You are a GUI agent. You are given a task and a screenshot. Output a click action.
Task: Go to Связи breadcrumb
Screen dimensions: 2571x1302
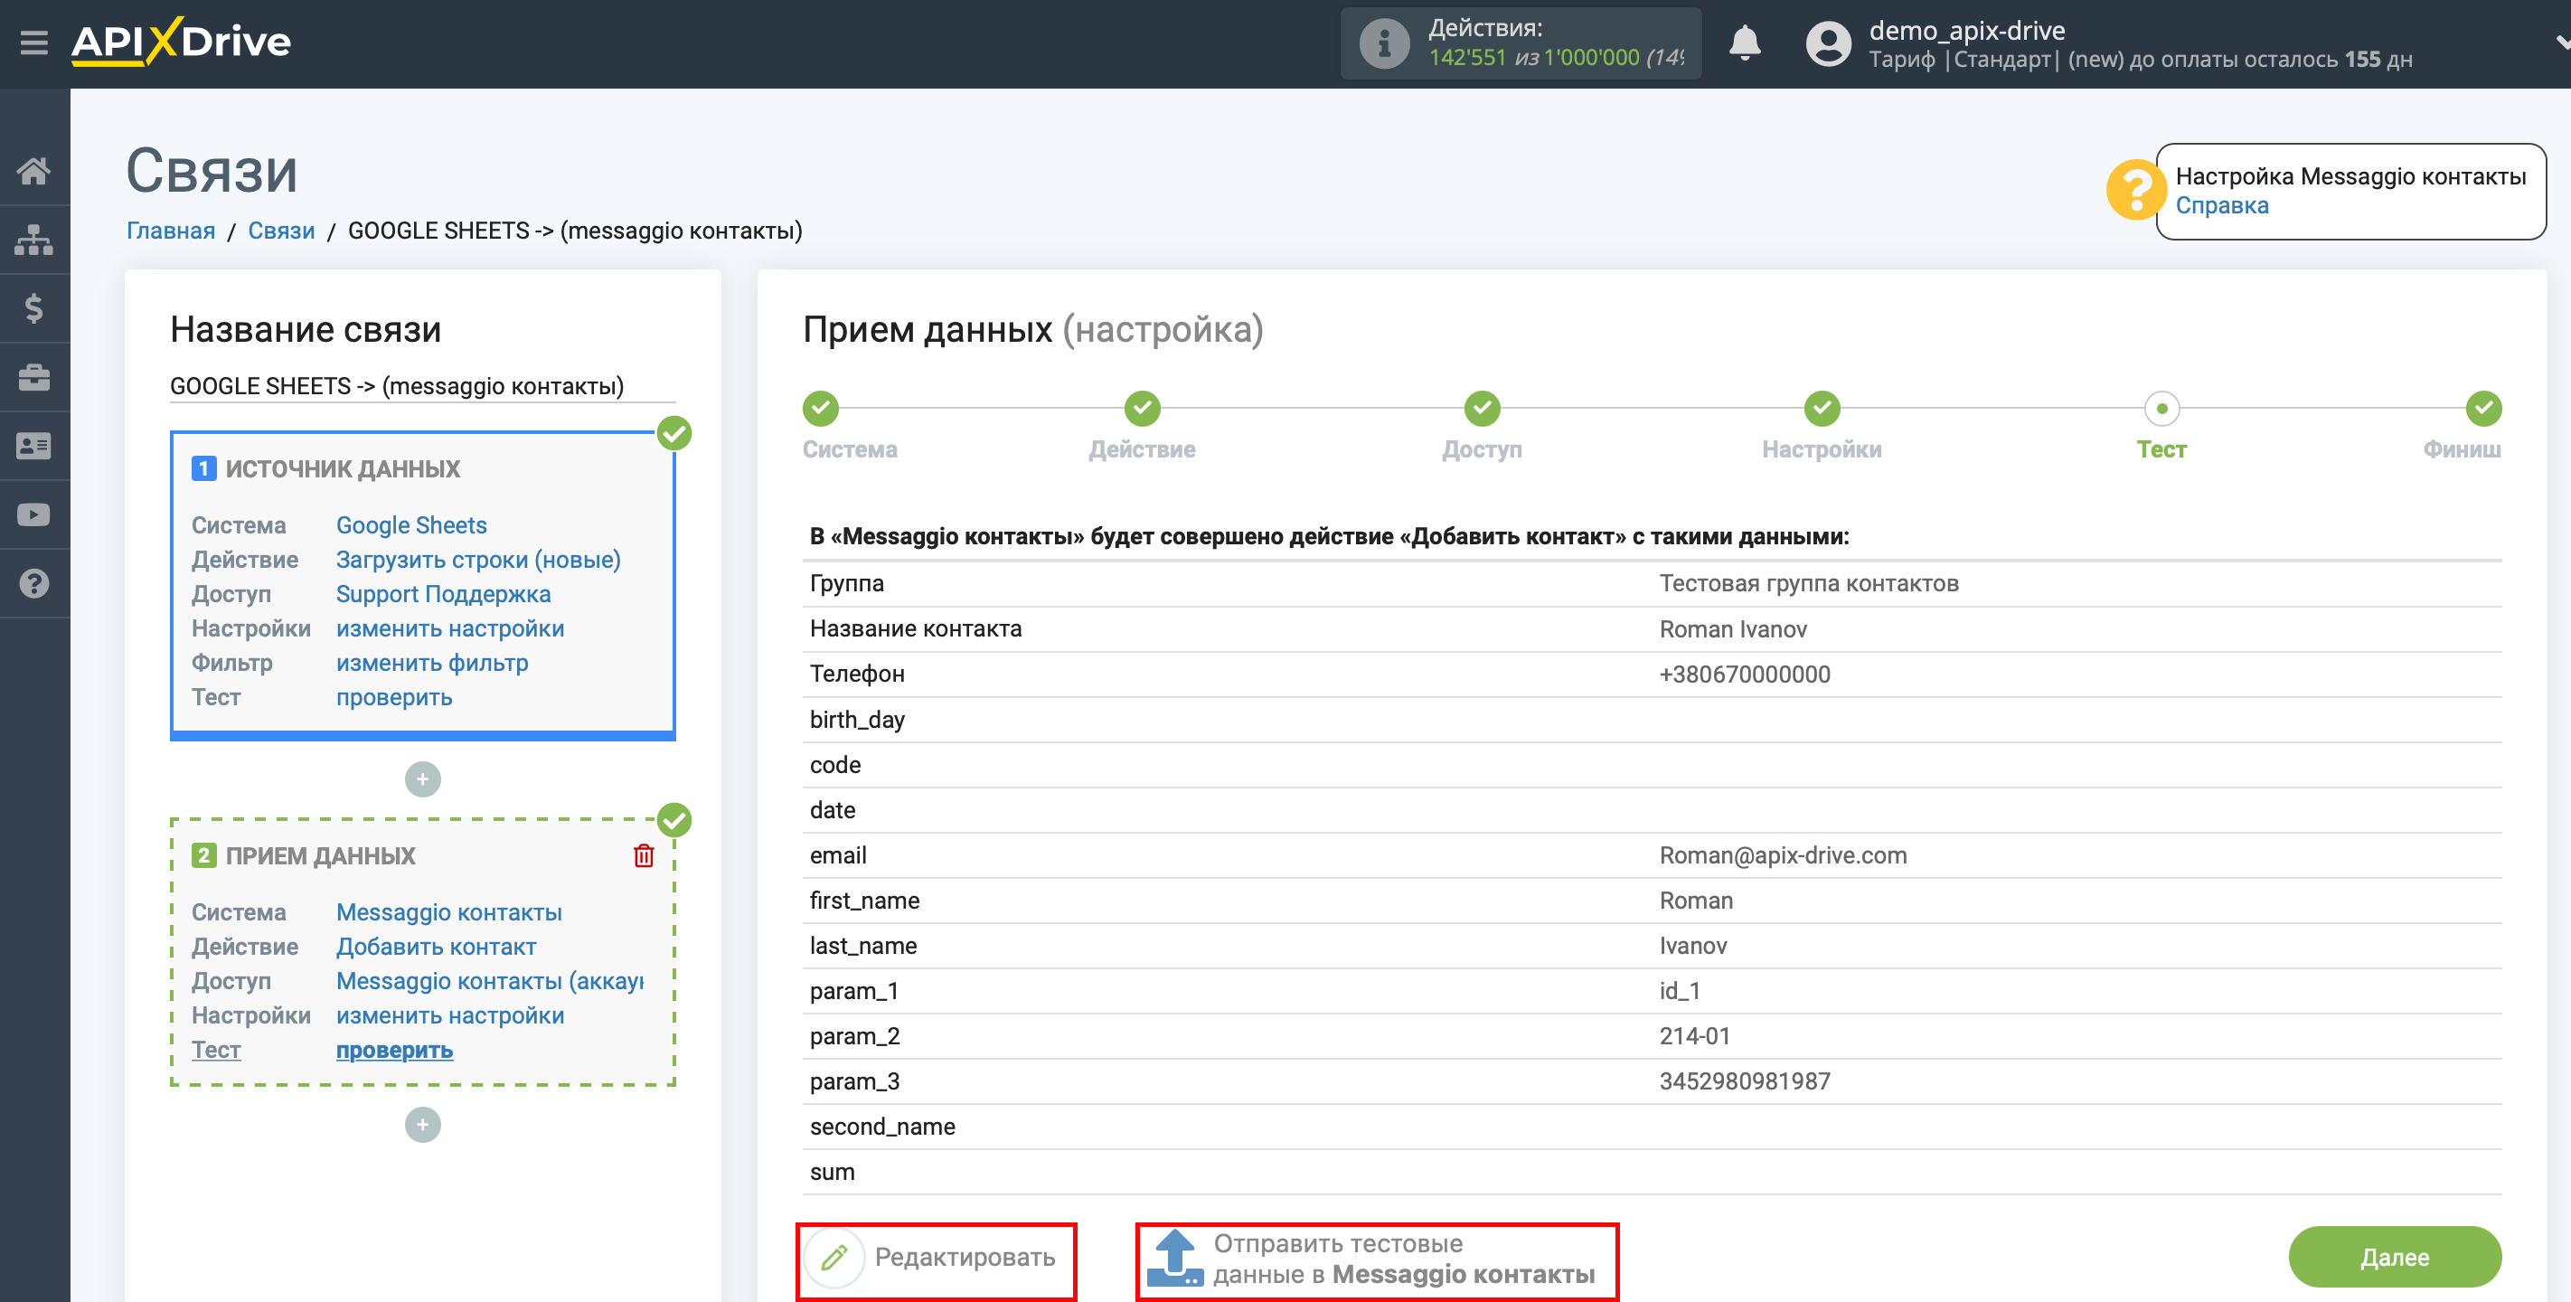[280, 231]
